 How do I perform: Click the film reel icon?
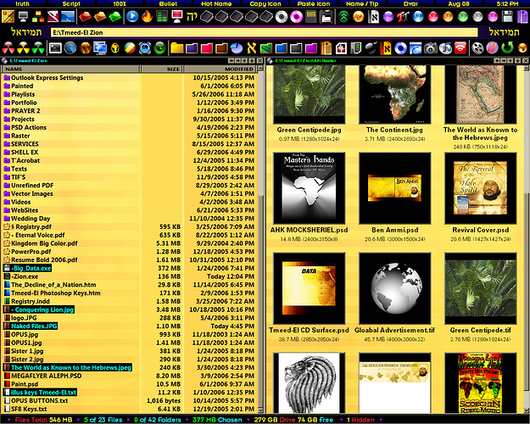click(x=477, y=48)
